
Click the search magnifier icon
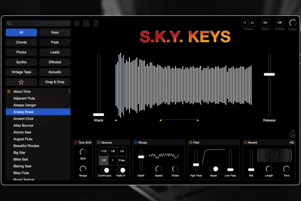coord(9,23)
